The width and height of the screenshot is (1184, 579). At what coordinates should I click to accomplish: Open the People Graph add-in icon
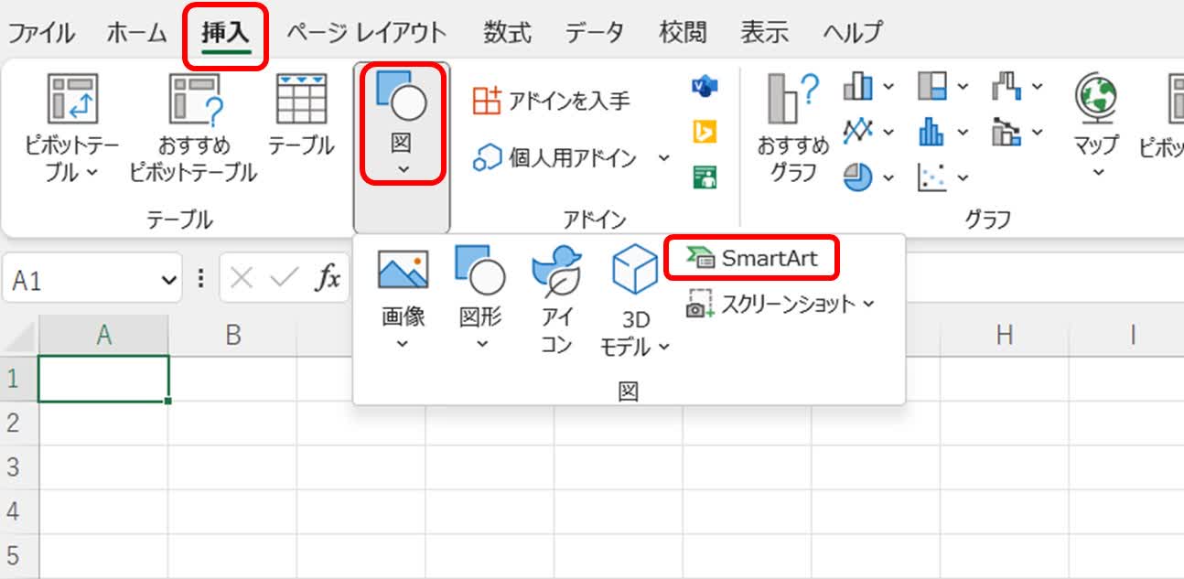[705, 176]
